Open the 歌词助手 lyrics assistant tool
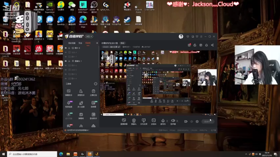 pyautogui.click(x=93, y=116)
